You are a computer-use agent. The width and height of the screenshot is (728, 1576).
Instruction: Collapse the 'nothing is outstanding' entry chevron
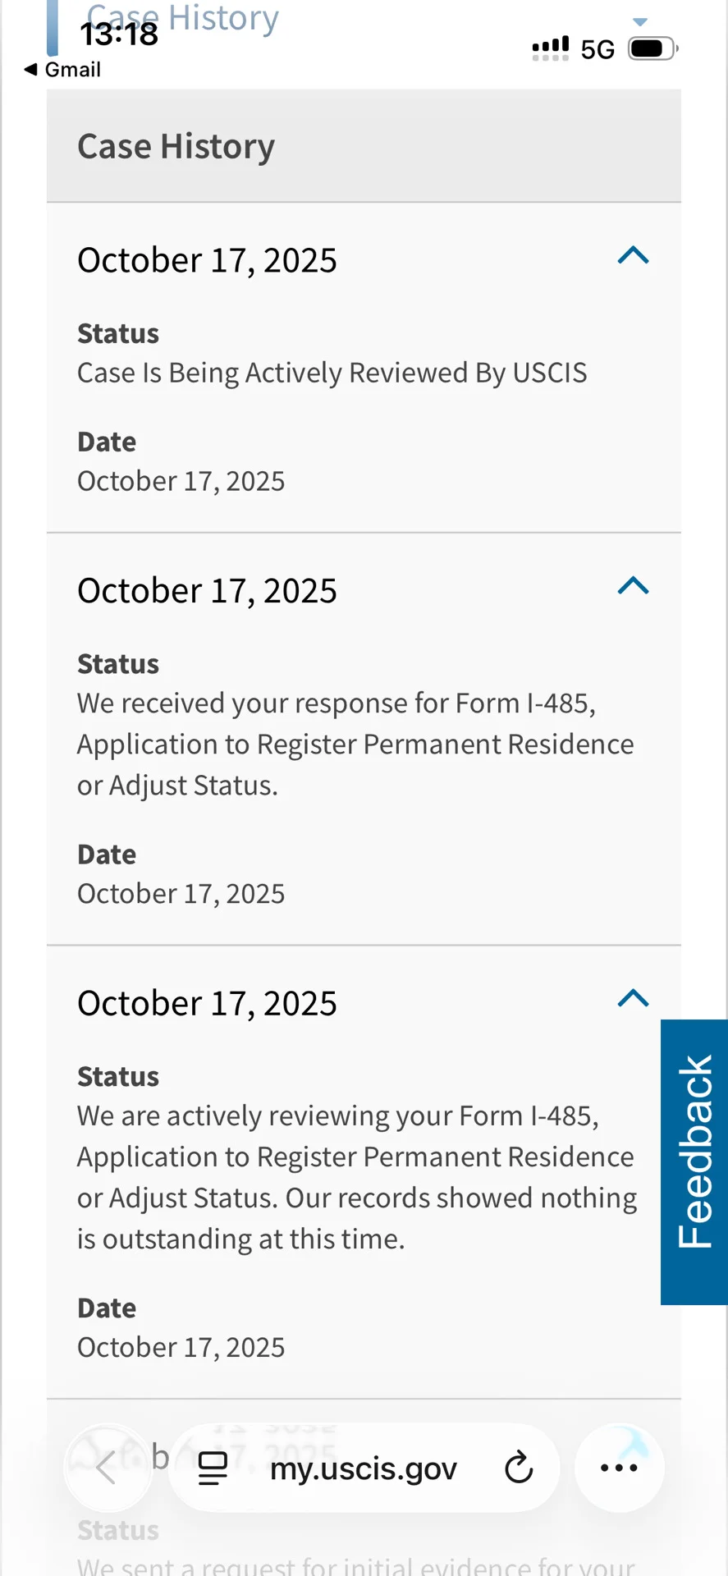click(x=633, y=998)
